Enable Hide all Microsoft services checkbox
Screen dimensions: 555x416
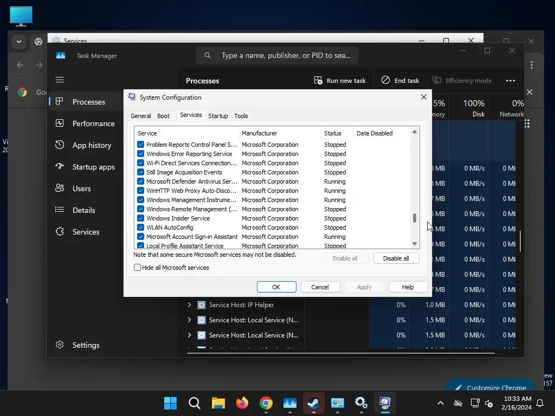(137, 268)
